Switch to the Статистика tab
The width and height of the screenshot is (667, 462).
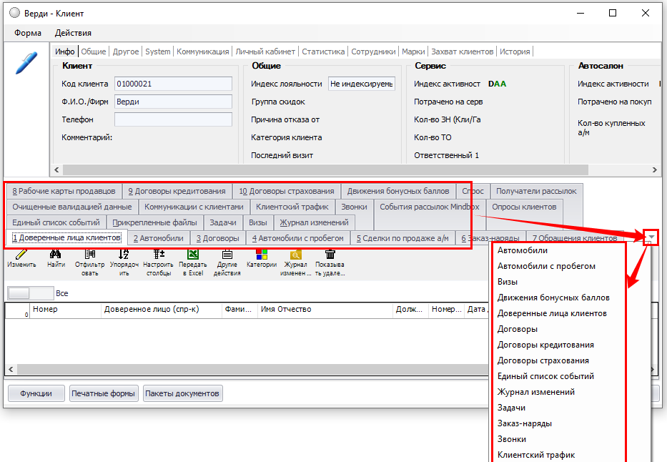click(323, 51)
